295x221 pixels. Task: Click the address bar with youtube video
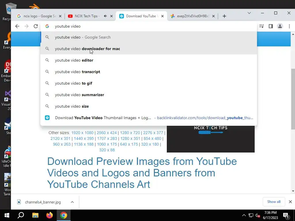149,26
